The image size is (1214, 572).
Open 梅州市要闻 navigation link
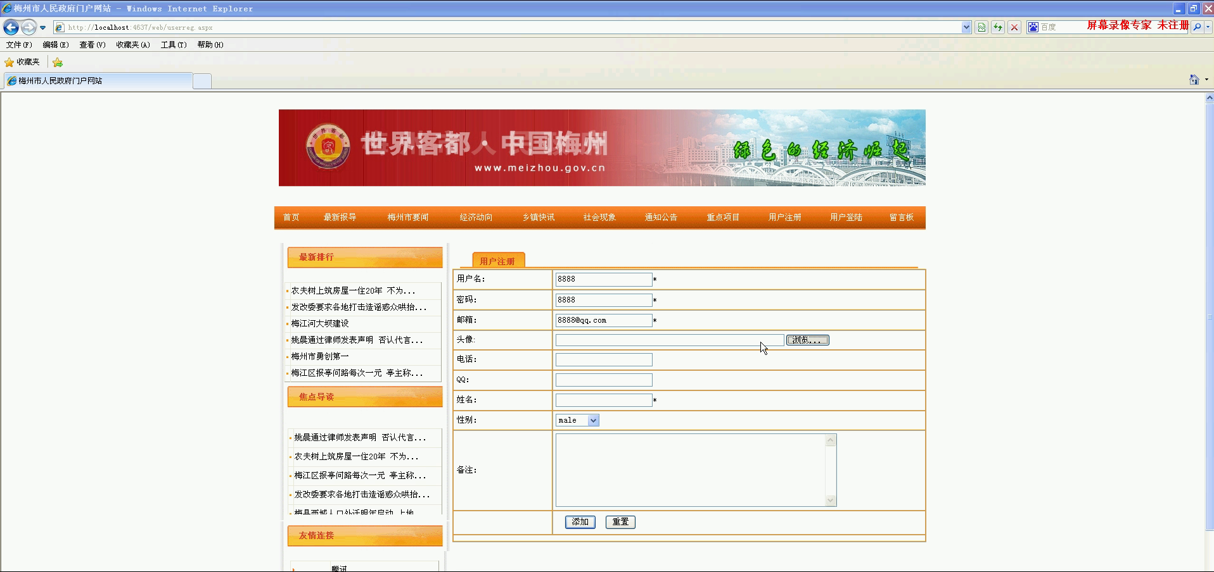408,217
